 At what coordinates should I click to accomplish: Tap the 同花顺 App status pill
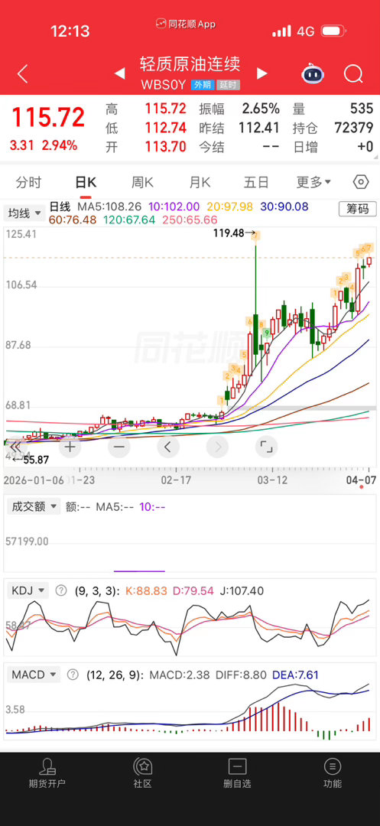click(x=186, y=24)
